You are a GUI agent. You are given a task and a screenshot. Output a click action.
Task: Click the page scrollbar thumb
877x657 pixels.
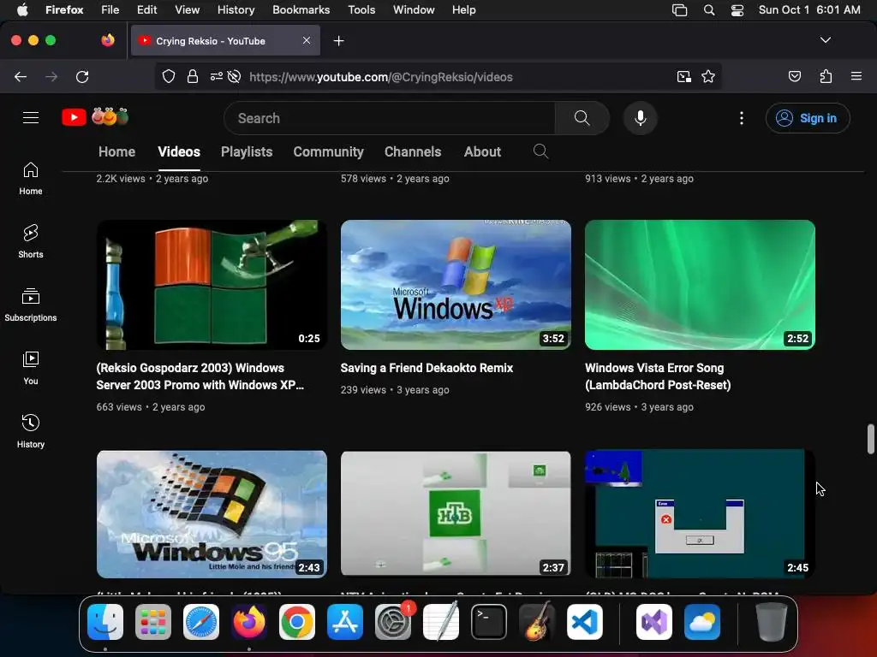click(870, 439)
